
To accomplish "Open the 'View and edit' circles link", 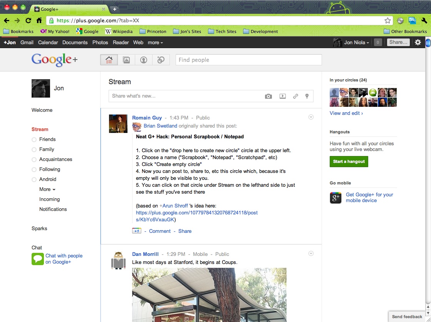I will pyautogui.click(x=346, y=113).
